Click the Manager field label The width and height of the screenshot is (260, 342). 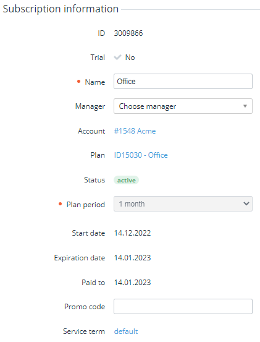[x=90, y=106]
